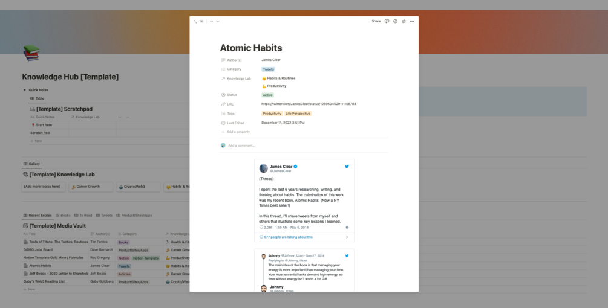The image size is (608, 308).
Task: Click @JamesClear handle in tweet
Action: point(280,171)
